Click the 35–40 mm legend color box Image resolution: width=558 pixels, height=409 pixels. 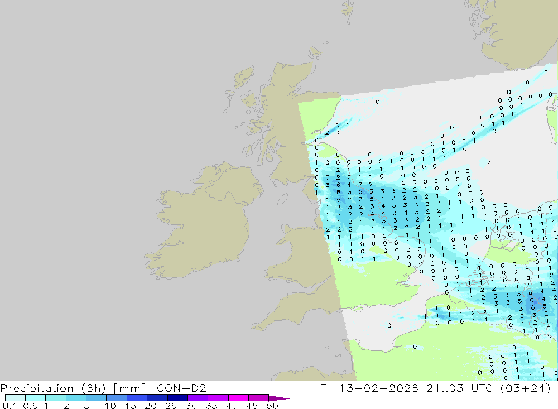tap(218, 398)
